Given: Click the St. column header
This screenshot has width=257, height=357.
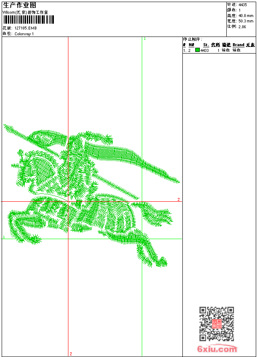Looking at the screenshot, I should pos(206,45).
